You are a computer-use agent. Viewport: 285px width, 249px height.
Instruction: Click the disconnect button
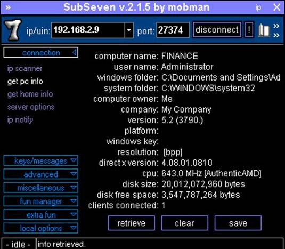click(x=217, y=30)
